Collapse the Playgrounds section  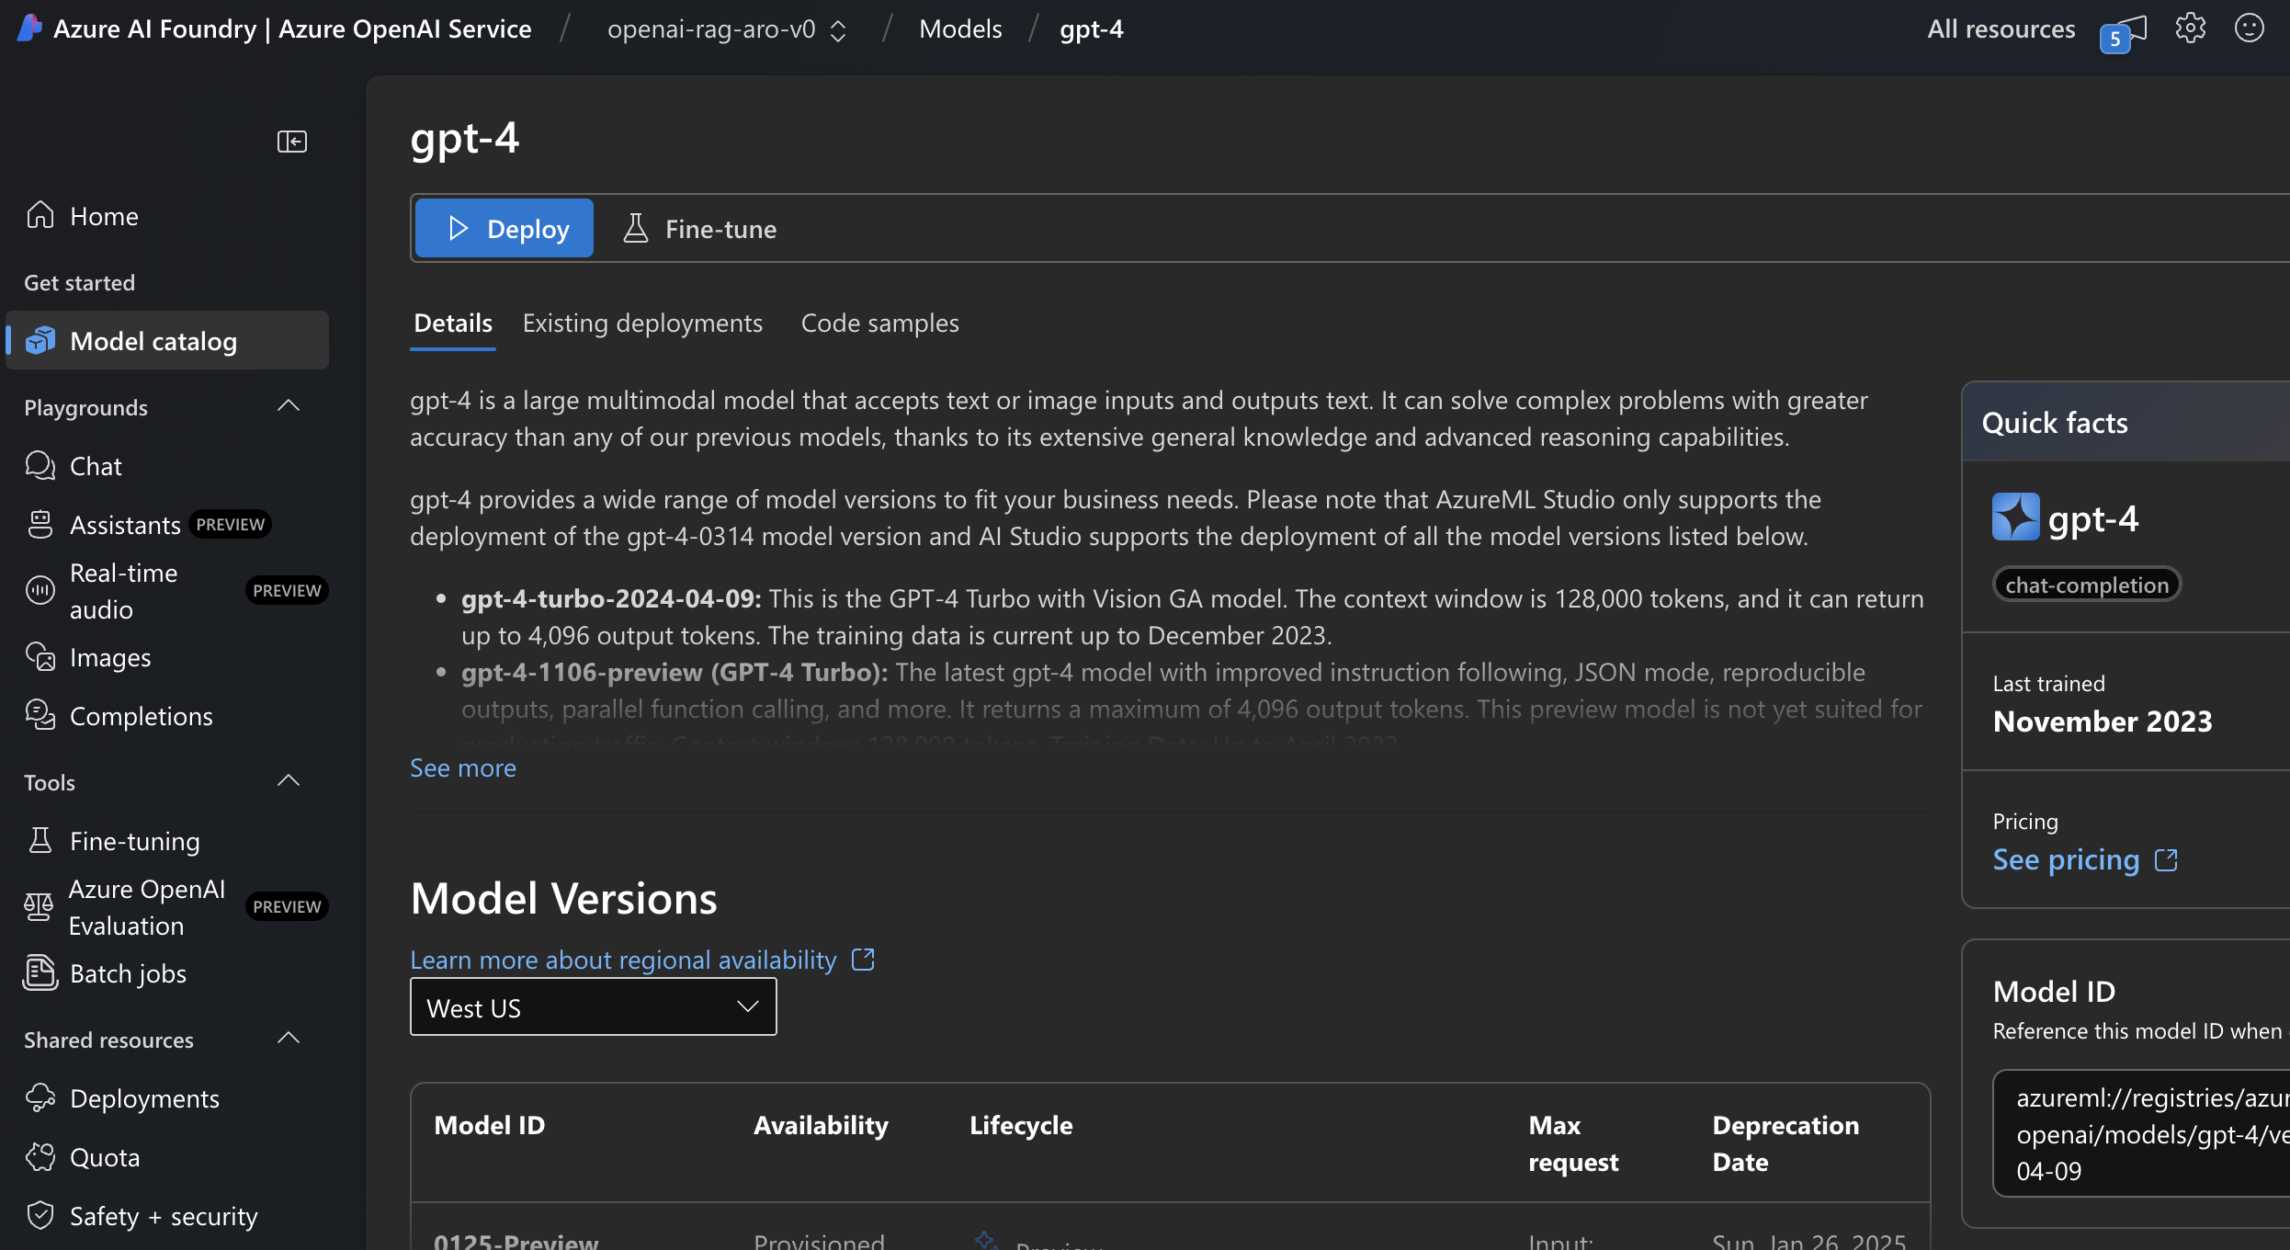tap(289, 406)
